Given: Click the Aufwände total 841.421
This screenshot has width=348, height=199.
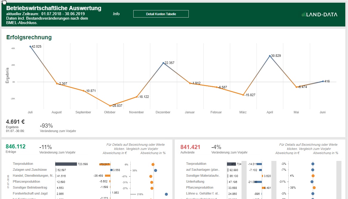Looking at the screenshot, I should tap(190, 147).
